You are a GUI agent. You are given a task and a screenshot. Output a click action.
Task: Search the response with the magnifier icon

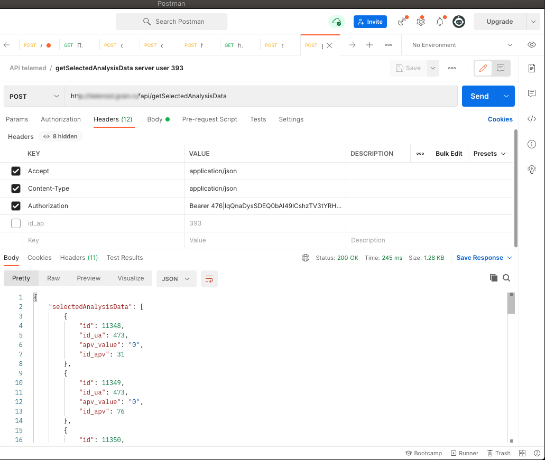pyautogui.click(x=506, y=278)
